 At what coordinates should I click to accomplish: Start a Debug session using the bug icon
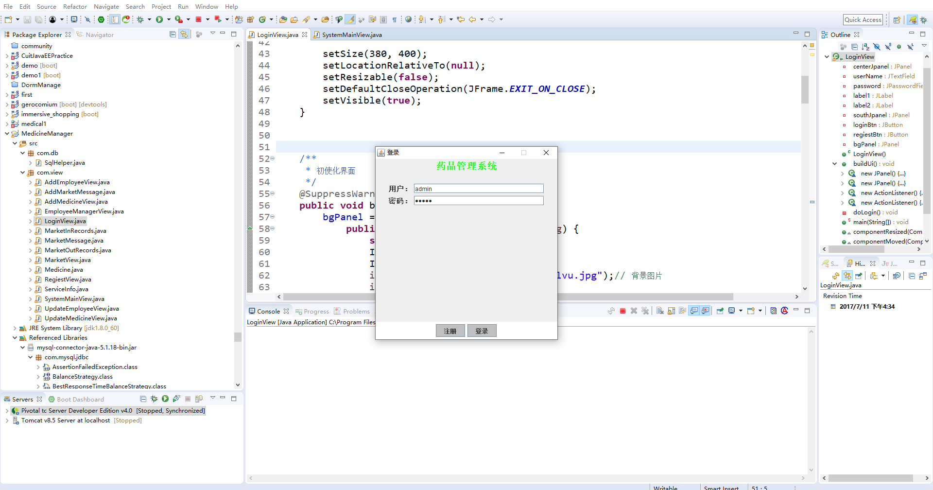(x=140, y=19)
